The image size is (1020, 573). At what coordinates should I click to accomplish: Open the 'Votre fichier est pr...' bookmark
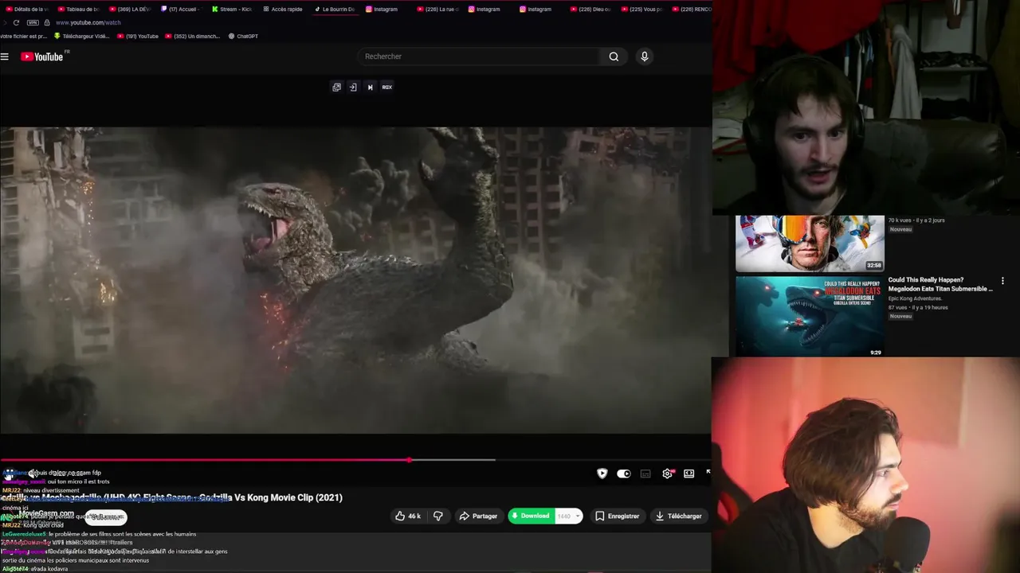click(x=24, y=36)
